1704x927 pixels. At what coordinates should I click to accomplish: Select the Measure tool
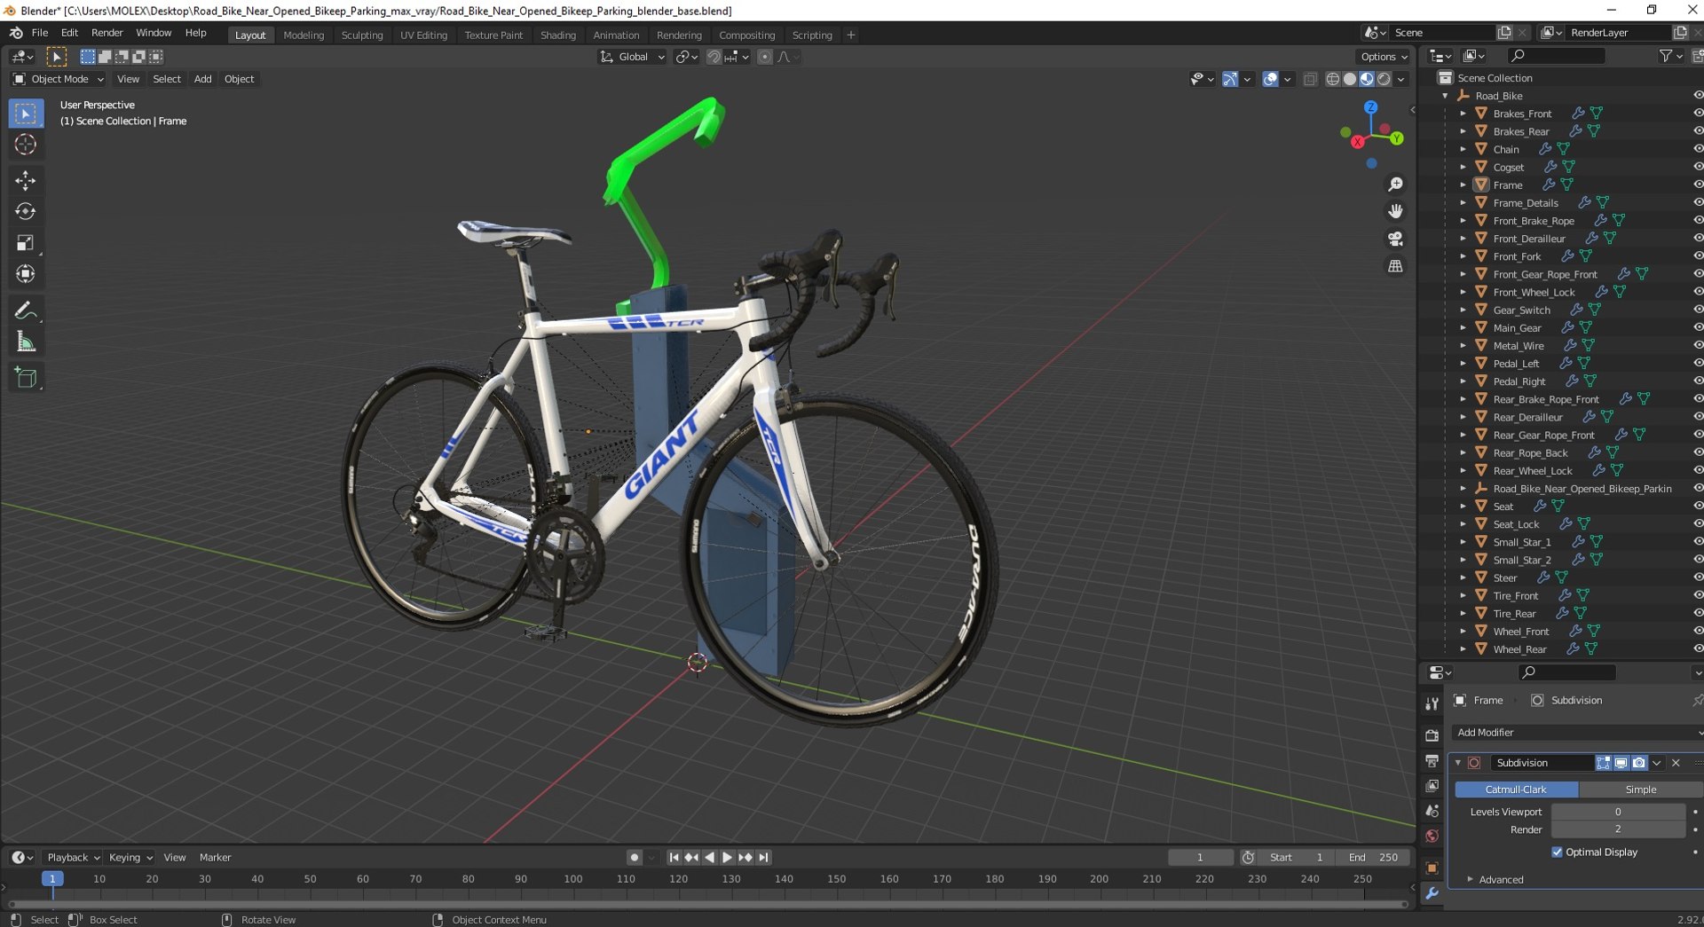click(x=26, y=342)
